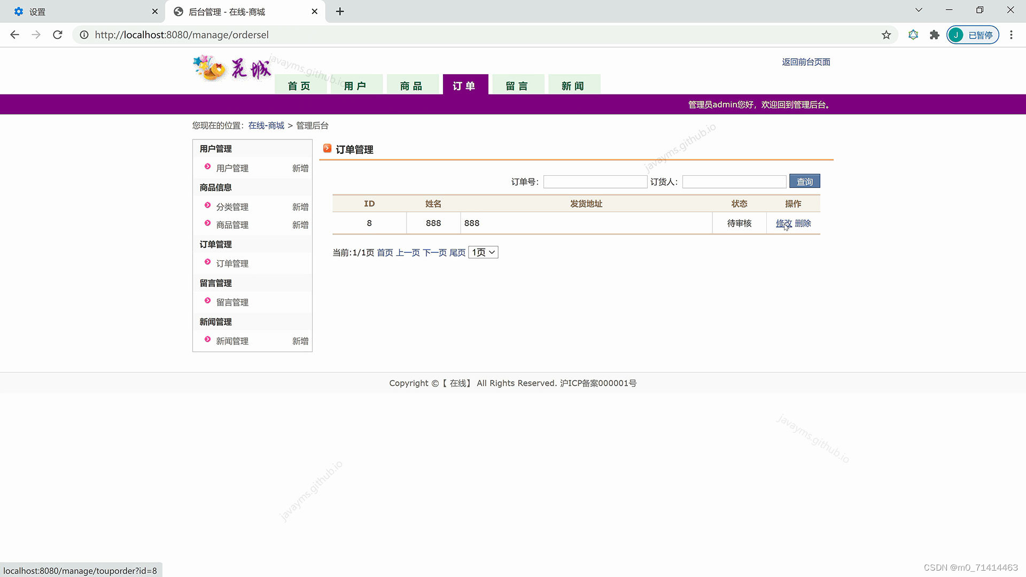
Task: Click the green extension icon beside the star
Action: tap(913, 35)
